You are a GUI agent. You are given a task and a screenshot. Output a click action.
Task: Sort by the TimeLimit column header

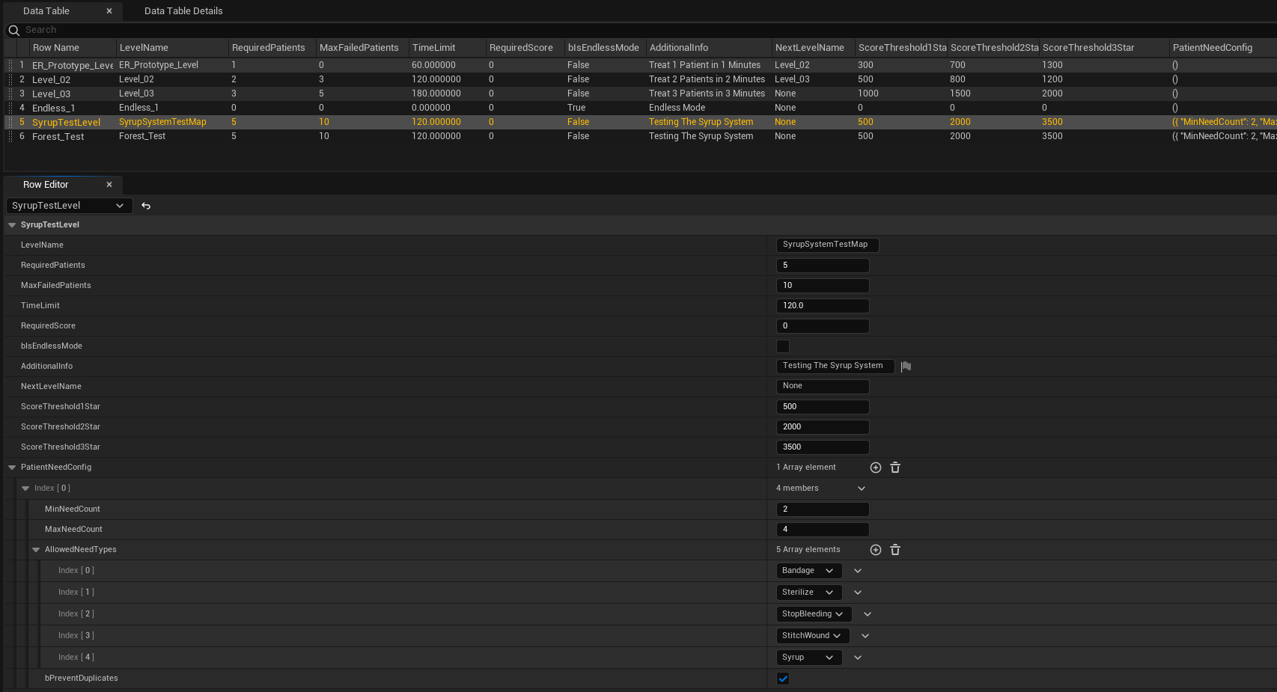click(447, 48)
